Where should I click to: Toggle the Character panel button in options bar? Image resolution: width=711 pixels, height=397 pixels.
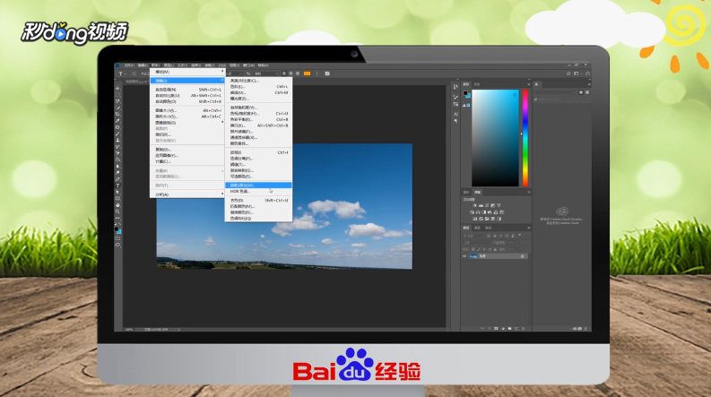coord(327,73)
